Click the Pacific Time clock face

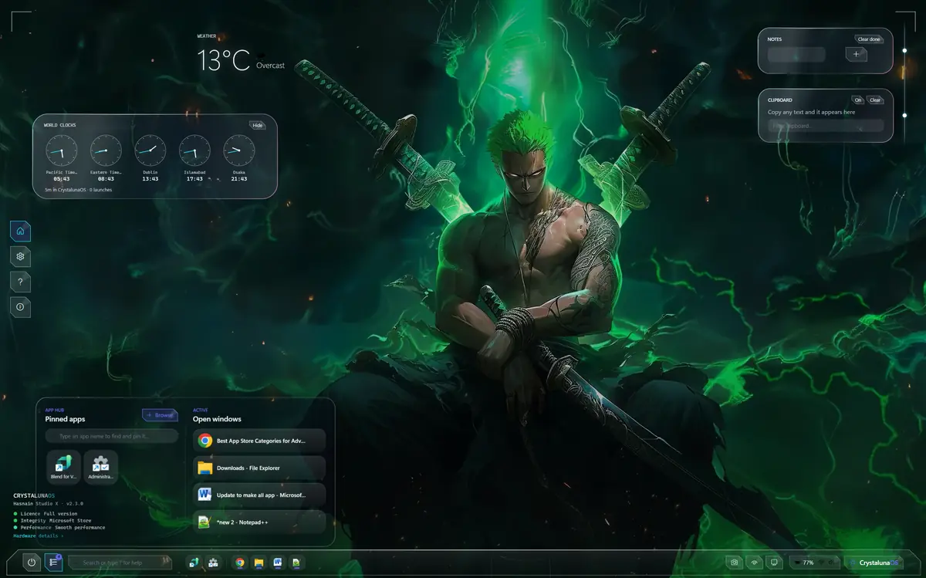point(61,150)
